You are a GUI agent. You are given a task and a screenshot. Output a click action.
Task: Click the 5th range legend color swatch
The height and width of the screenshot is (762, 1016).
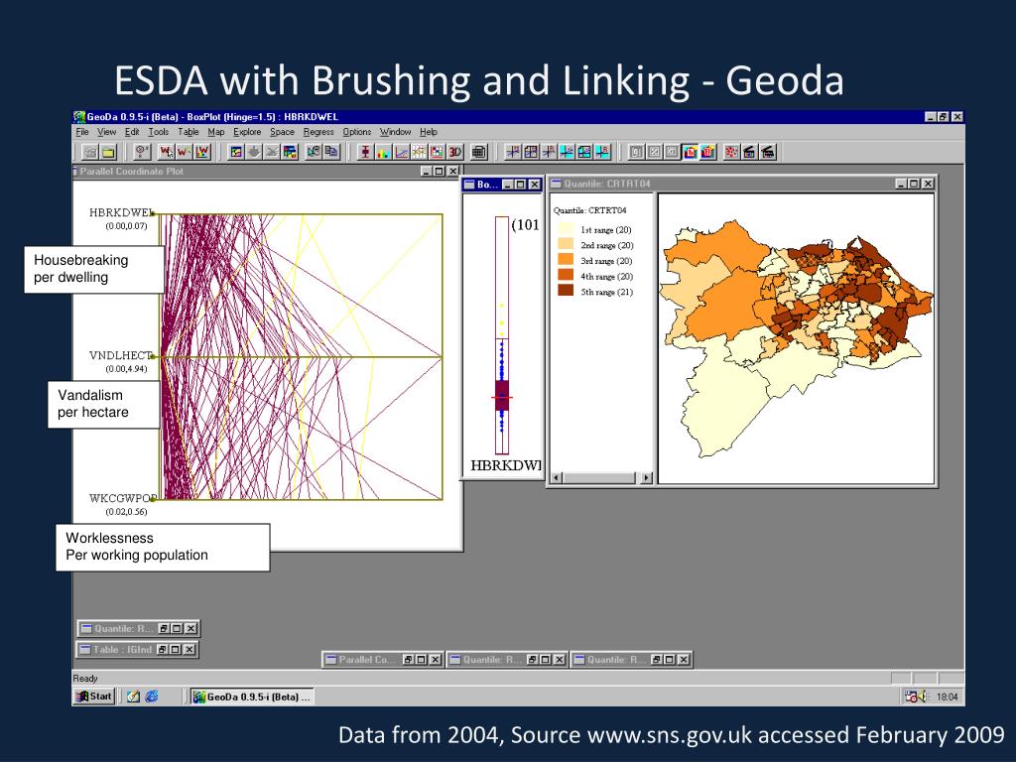[x=566, y=292]
